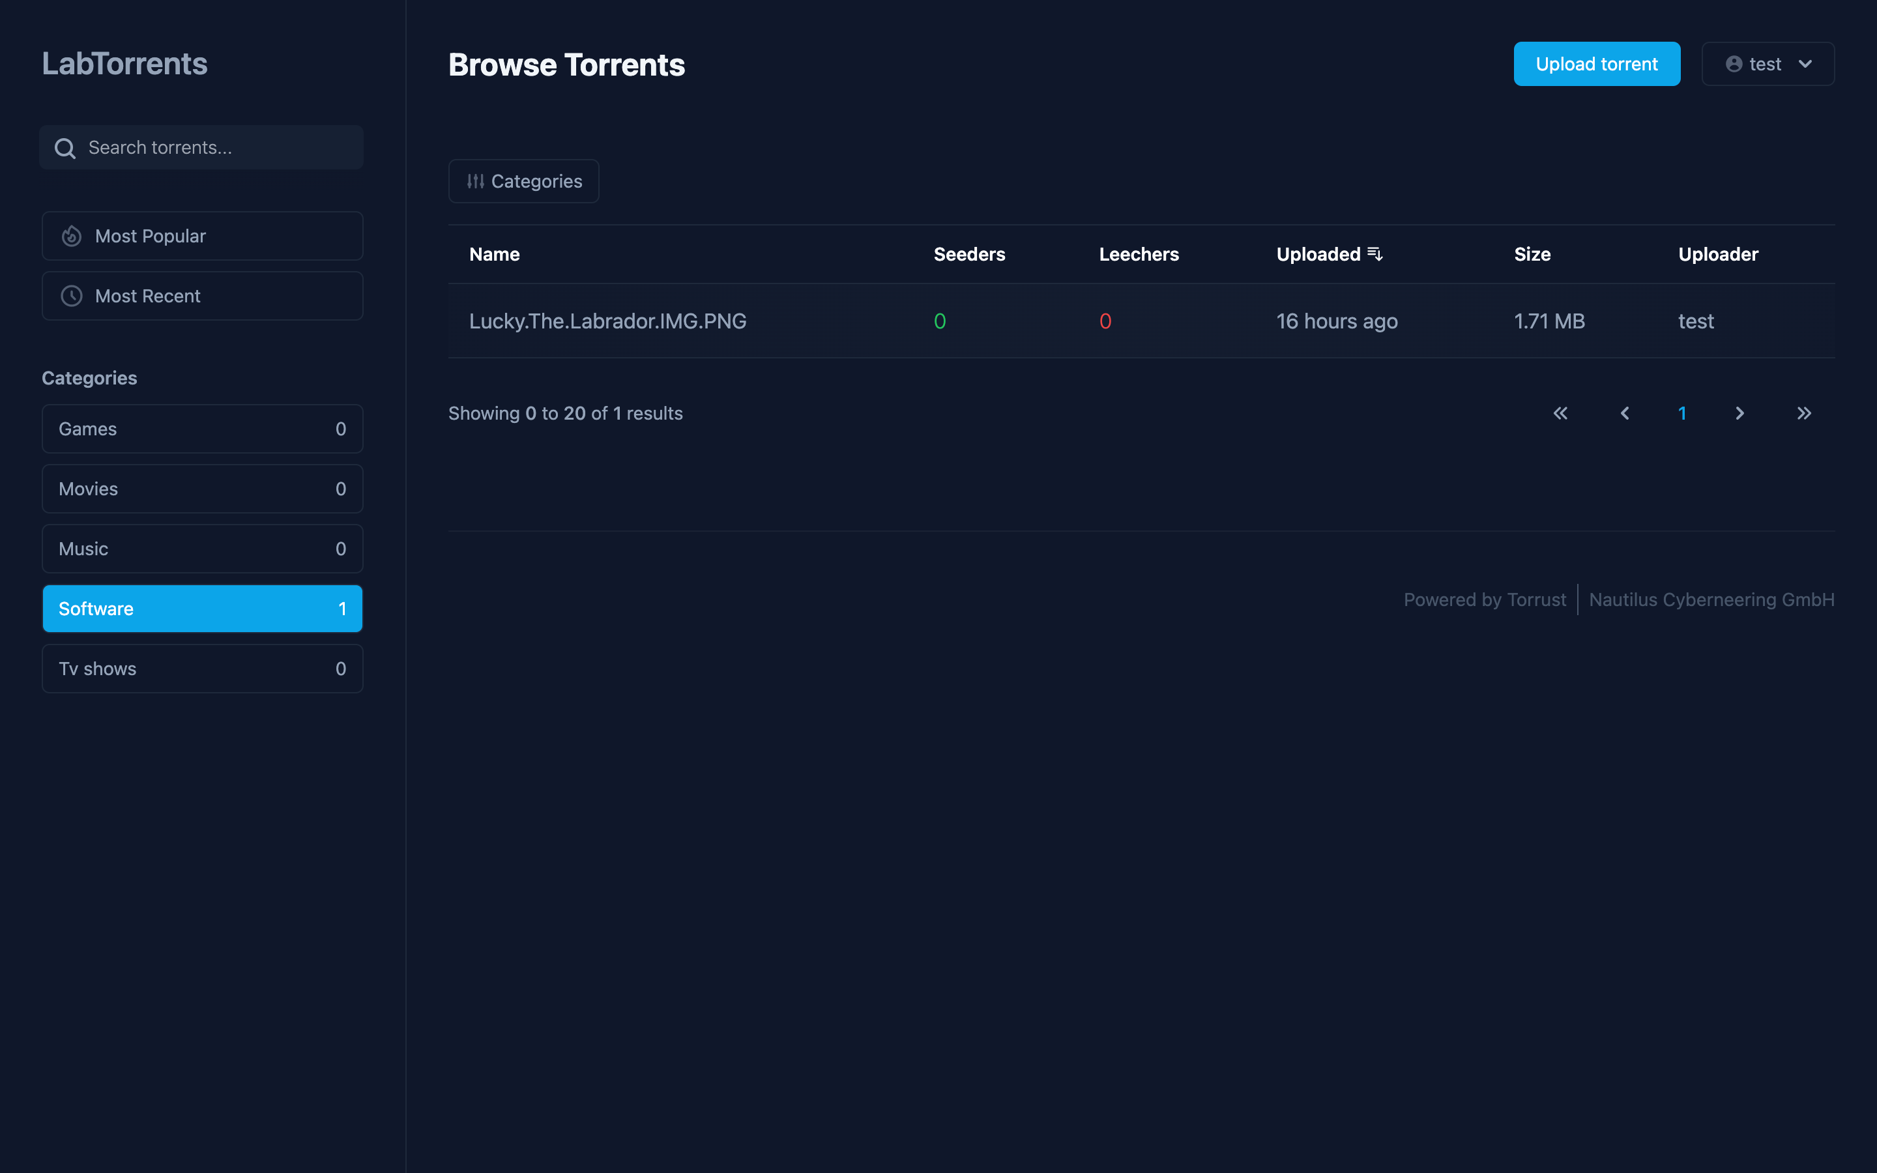Viewport: 1877px width, 1173px height.
Task: Expand the Categories filter button
Action: pyautogui.click(x=523, y=182)
